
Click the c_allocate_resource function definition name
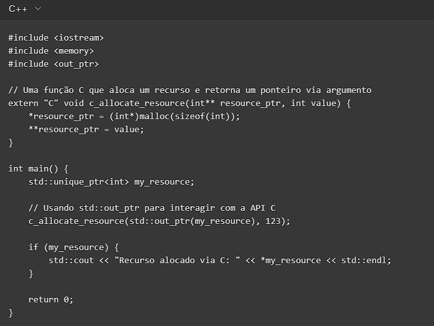(125, 103)
